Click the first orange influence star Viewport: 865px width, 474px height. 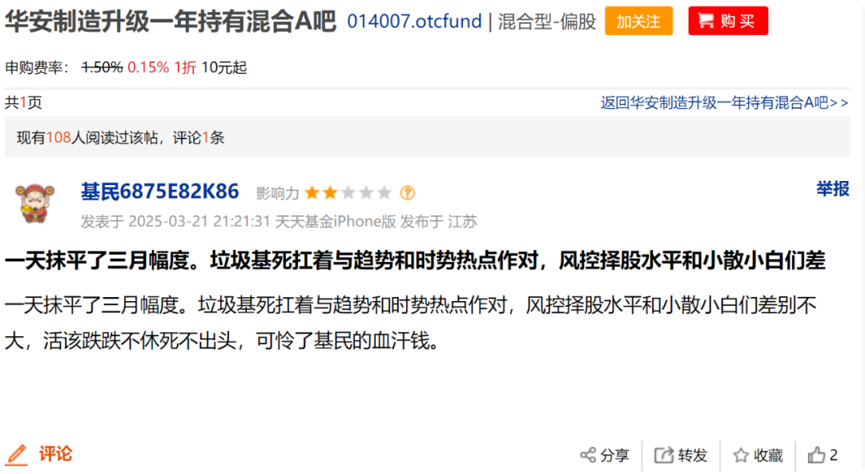pyautogui.click(x=312, y=193)
